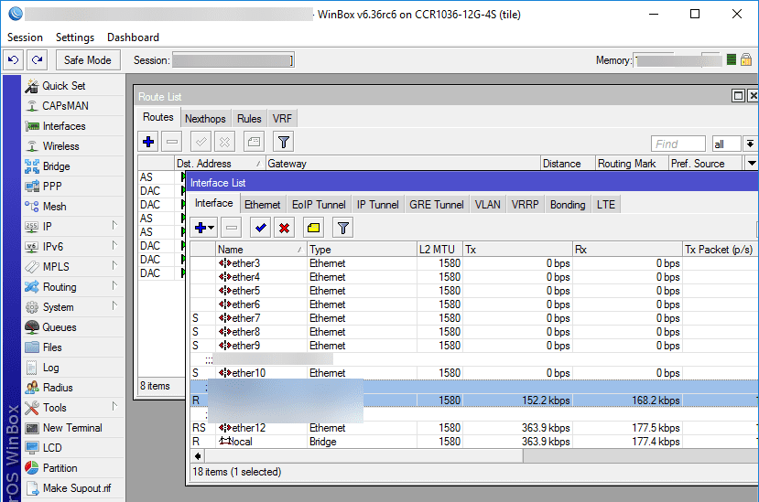
Task: Switch to the Nexthops tab
Action: click(205, 119)
